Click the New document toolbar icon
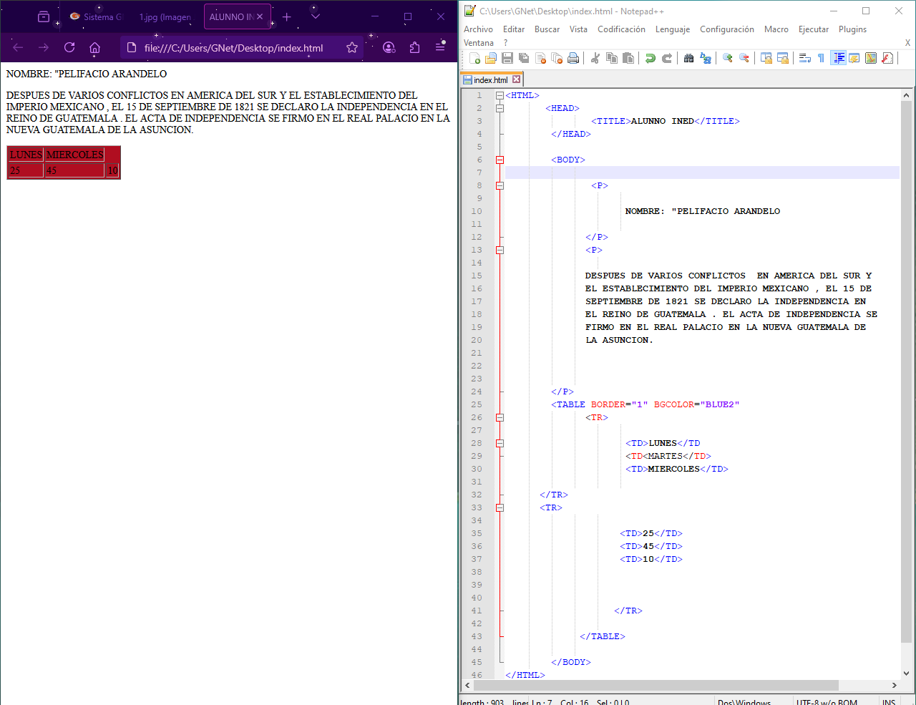 click(474, 58)
